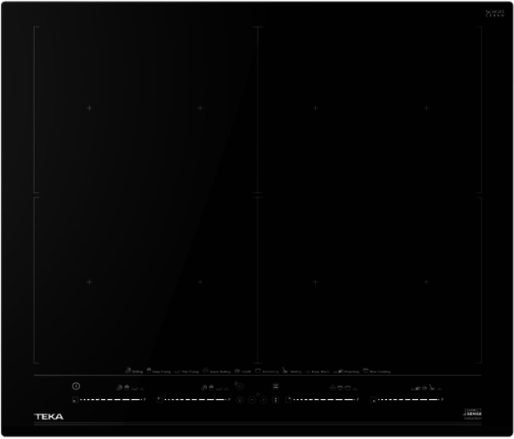Tap the Simmering function label
This screenshot has width=514, height=439.
point(270,372)
